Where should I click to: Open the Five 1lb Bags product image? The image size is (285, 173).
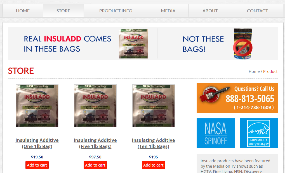(x=95, y=105)
